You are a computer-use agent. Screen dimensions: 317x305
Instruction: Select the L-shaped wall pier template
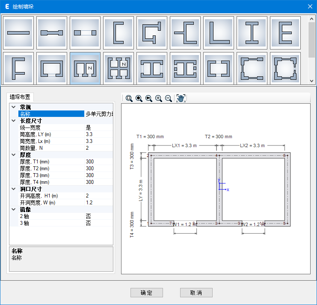tap(219, 32)
